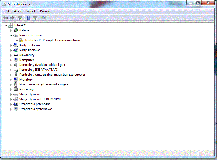
Task: Expand the Karty graficzne category
Action: tap(11, 45)
